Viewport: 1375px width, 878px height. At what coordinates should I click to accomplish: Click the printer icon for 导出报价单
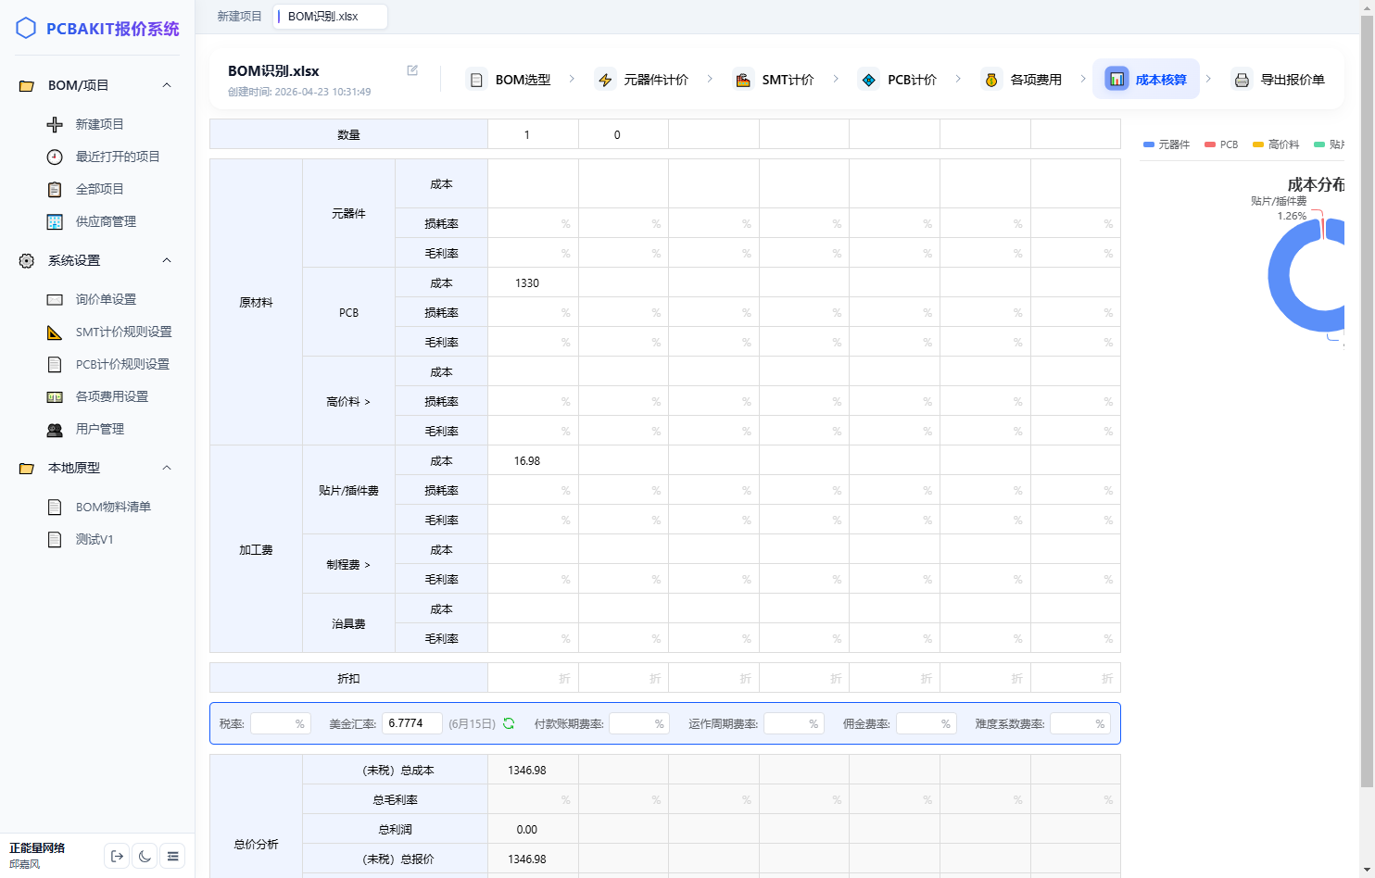coord(1242,80)
